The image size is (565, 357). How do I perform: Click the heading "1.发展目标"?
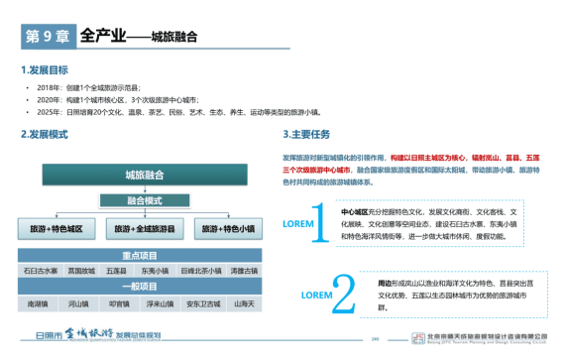45,70
